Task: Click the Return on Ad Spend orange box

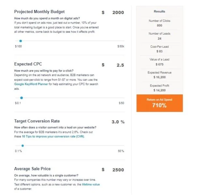Action: coord(159,103)
